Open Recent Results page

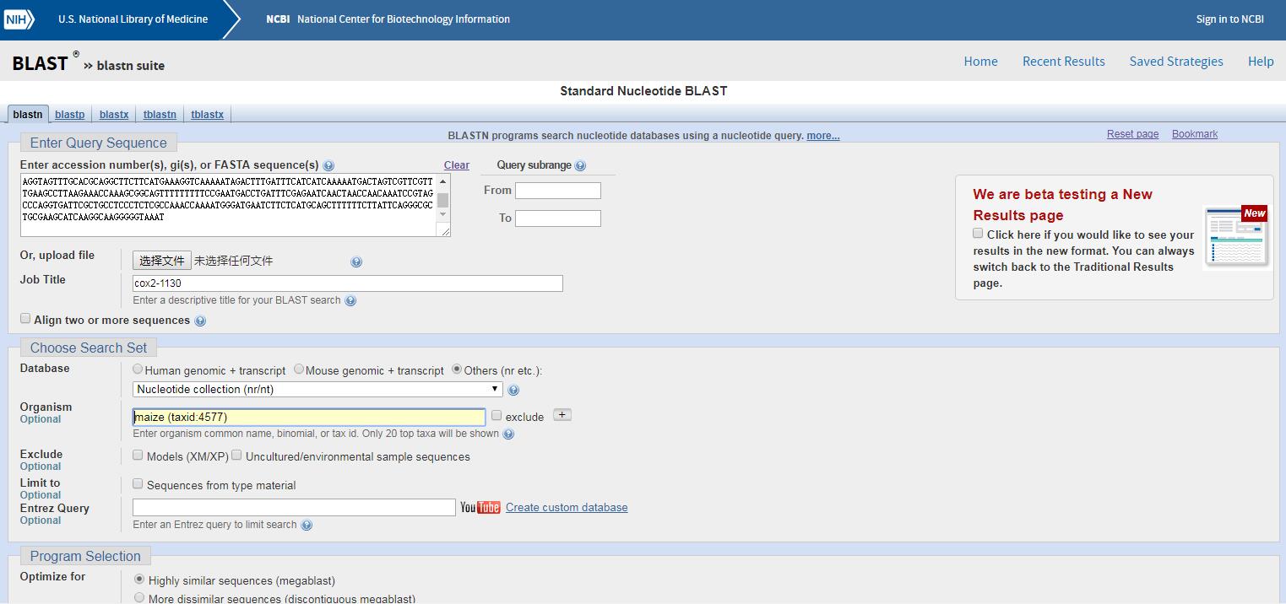[1063, 61]
